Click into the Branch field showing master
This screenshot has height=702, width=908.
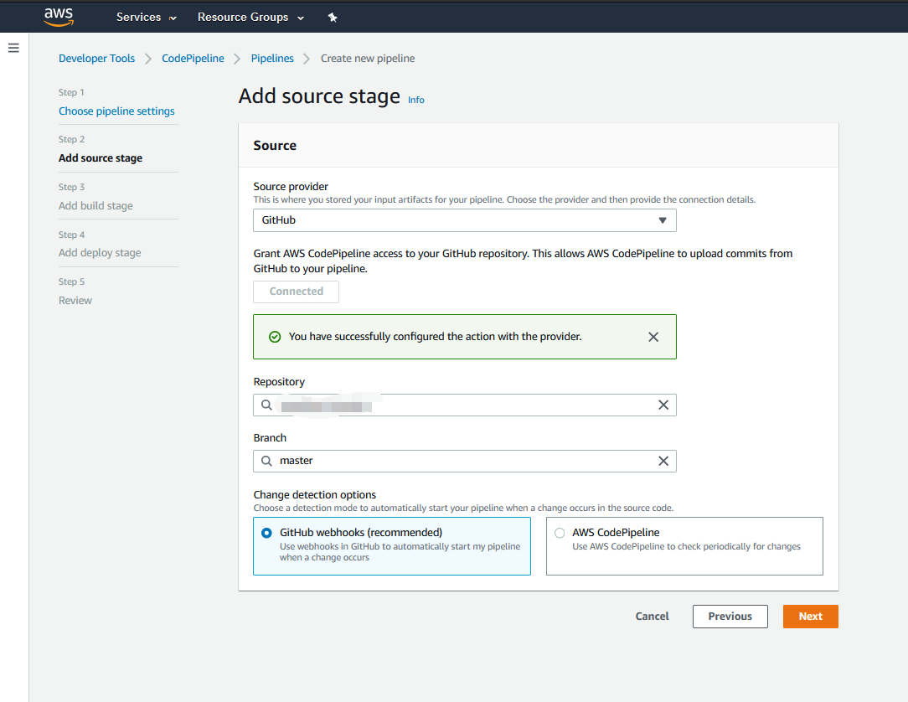tap(464, 461)
